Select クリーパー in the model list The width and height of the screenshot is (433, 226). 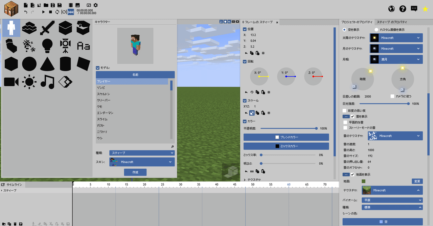tap(132, 100)
